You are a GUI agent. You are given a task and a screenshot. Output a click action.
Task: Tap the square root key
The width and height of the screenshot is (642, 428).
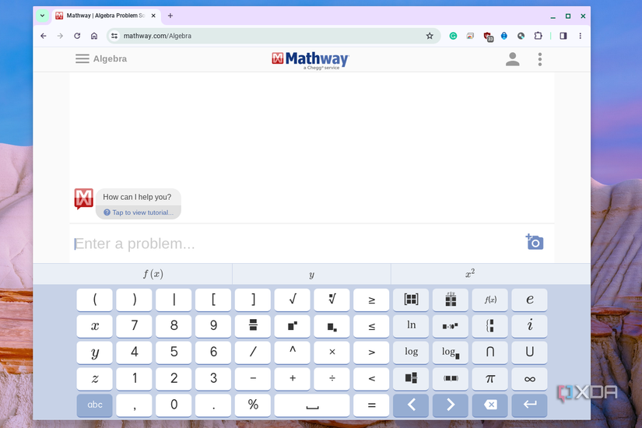(293, 300)
